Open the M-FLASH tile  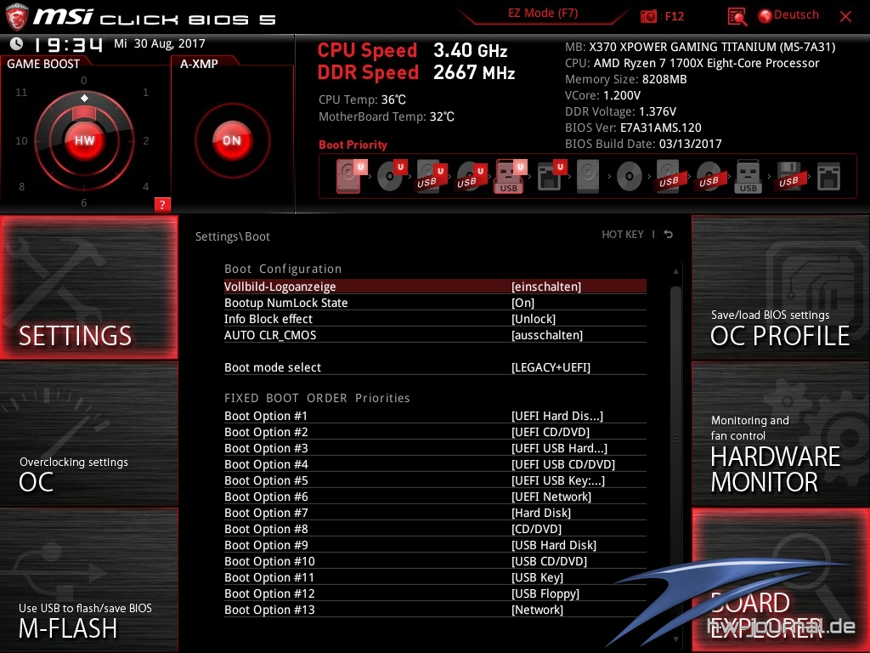pyautogui.click(x=88, y=580)
